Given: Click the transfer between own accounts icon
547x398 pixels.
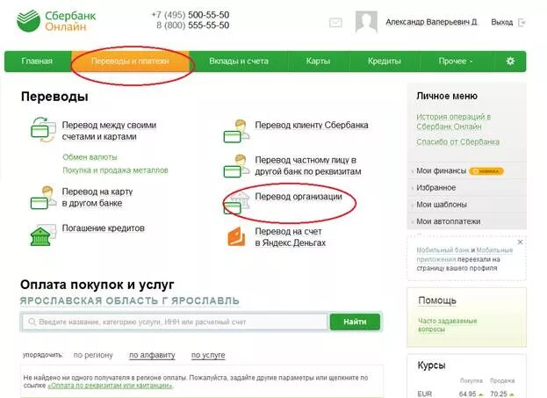Looking at the screenshot, I should click(43, 130).
